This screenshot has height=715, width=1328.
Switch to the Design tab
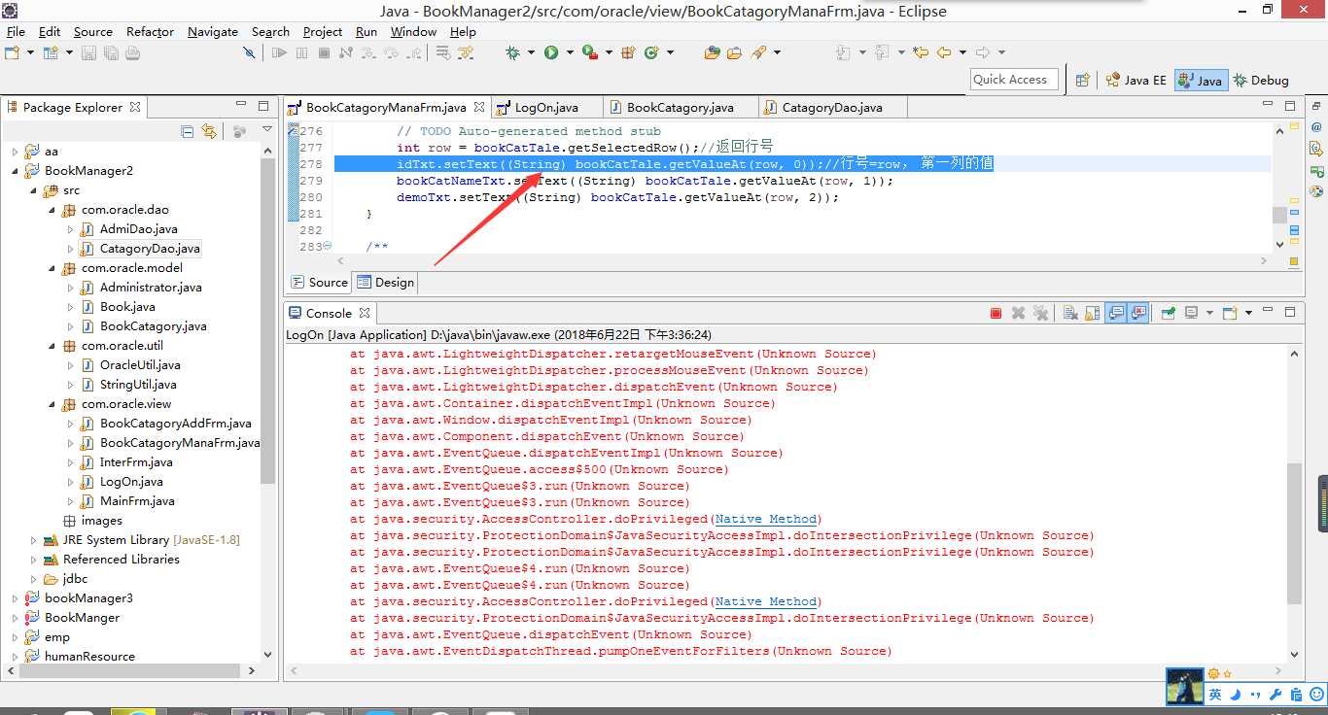click(385, 282)
